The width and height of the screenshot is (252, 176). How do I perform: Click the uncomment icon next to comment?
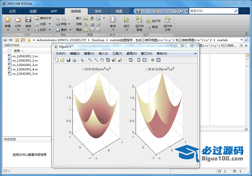(x=92, y=24)
